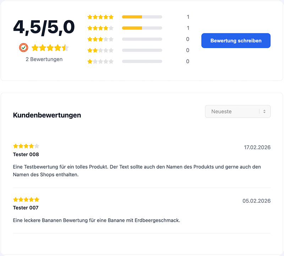Click the single yellow star in the 1-star row
284x256 pixels.
(x=90, y=61)
